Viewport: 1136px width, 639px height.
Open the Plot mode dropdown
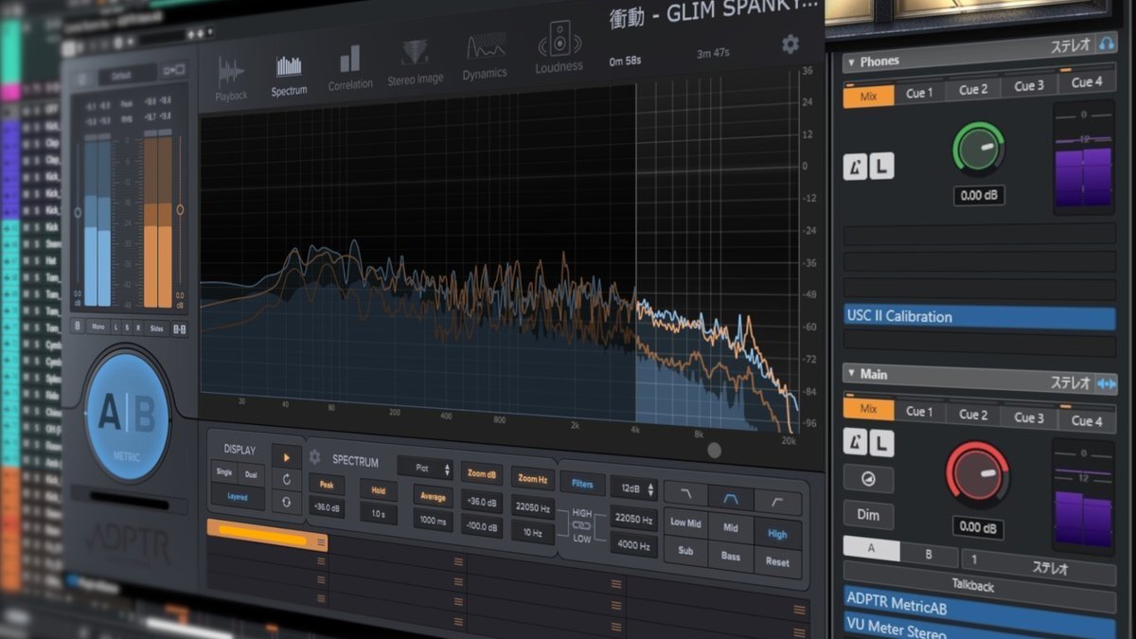coord(425,468)
